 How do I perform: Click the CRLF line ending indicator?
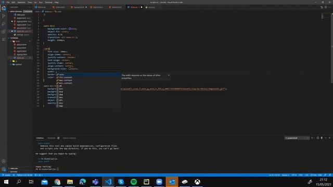pos(301,175)
